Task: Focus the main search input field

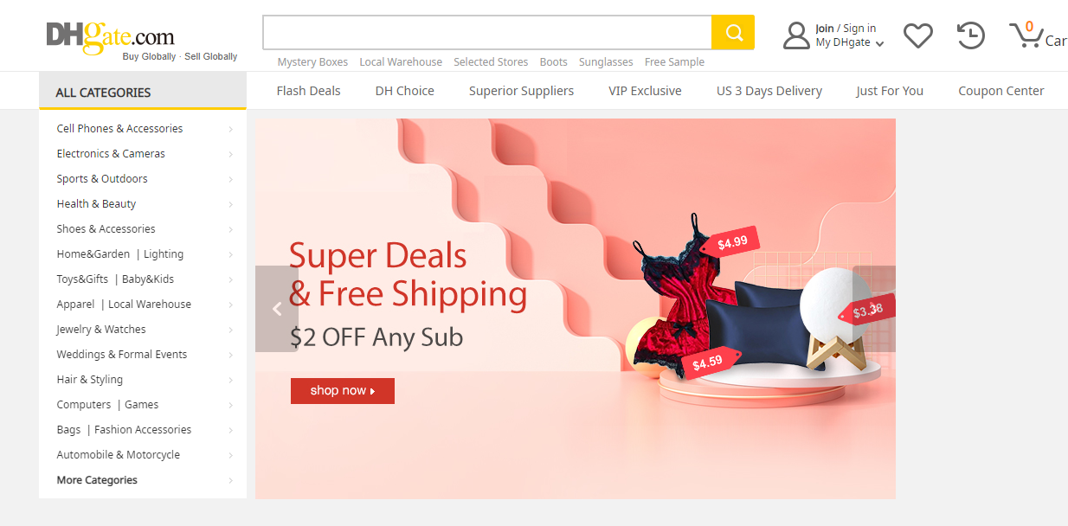Action: point(487,33)
